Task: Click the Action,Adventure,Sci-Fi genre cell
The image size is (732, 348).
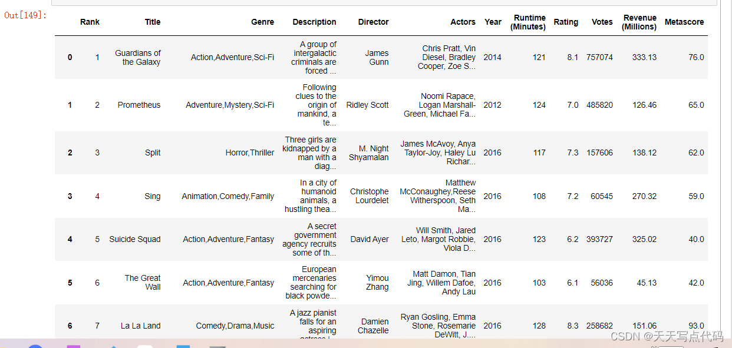Action: (232, 58)
